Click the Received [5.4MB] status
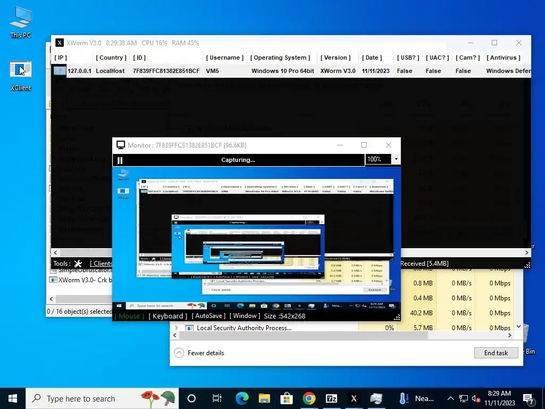The image size is (545, 409). point(424,264)
